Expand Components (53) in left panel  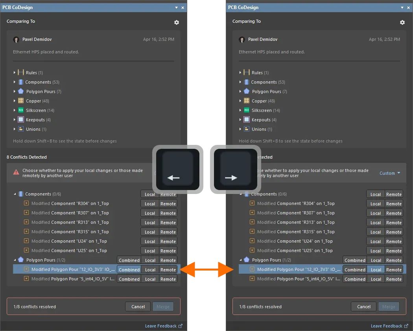pyautogui.click(x=15, y=82)
